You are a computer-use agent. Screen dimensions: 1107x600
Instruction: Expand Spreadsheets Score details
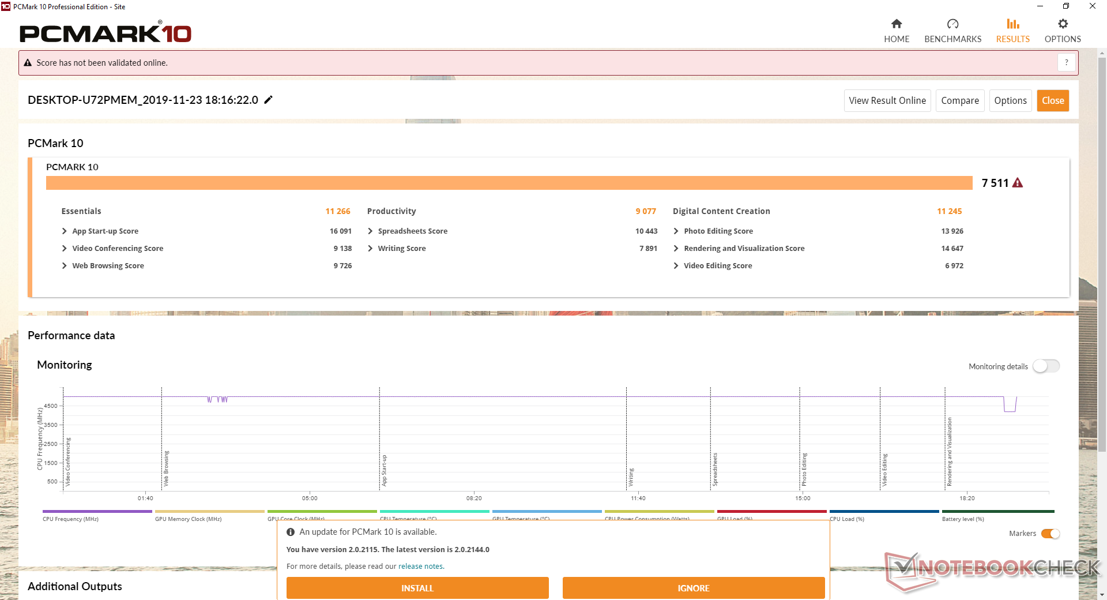(x=370, y=231)
